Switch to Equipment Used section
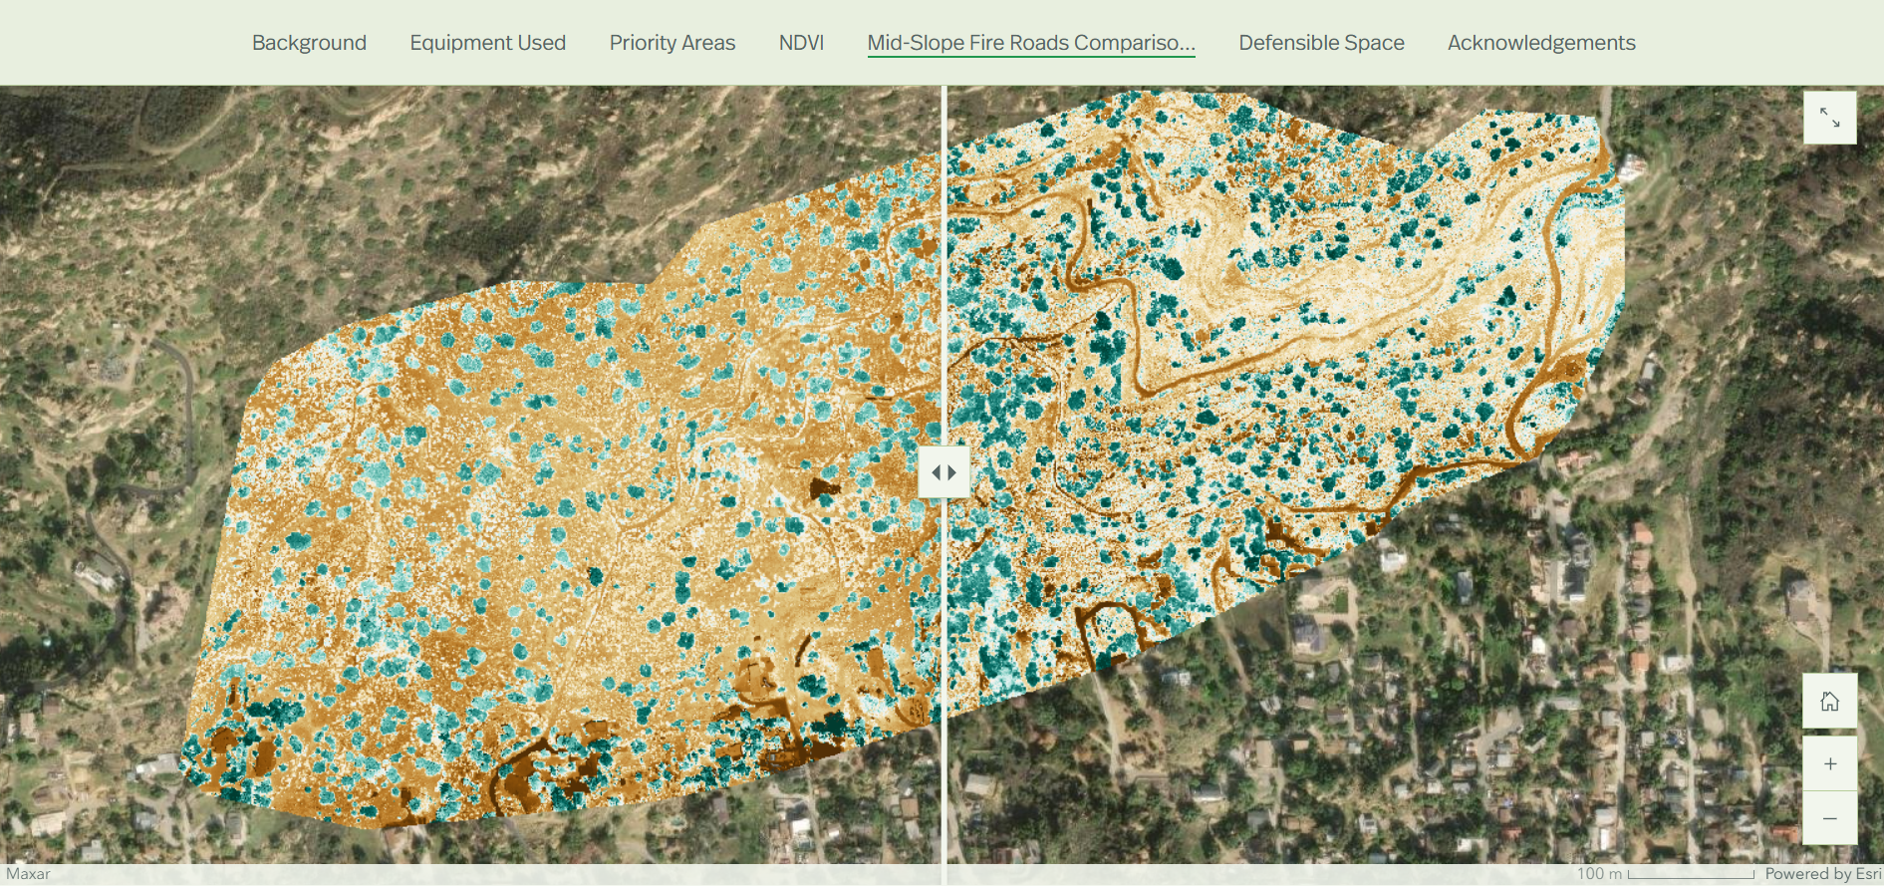 point(487,43)
